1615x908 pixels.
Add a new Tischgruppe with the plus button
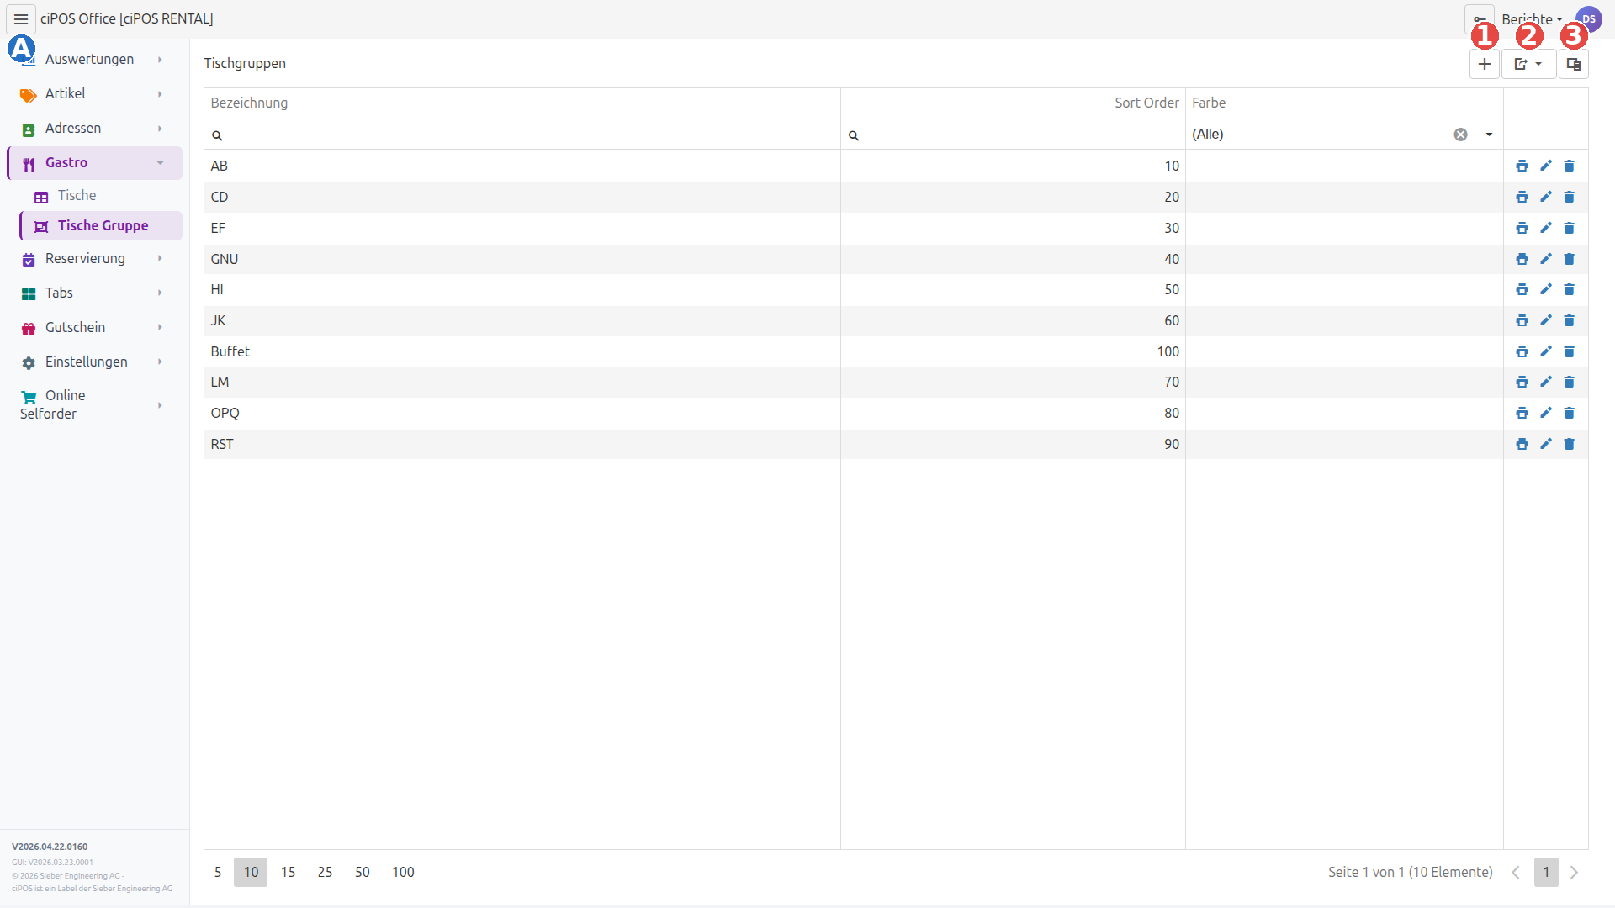click(x=1485, y=64)
